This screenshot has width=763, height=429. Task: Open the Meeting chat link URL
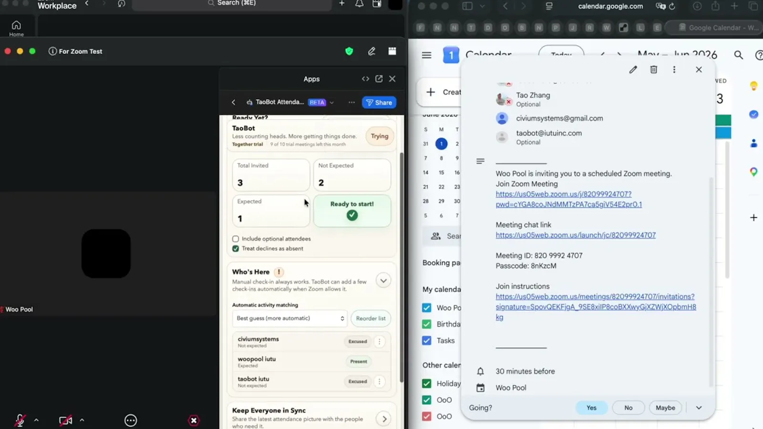576,235
